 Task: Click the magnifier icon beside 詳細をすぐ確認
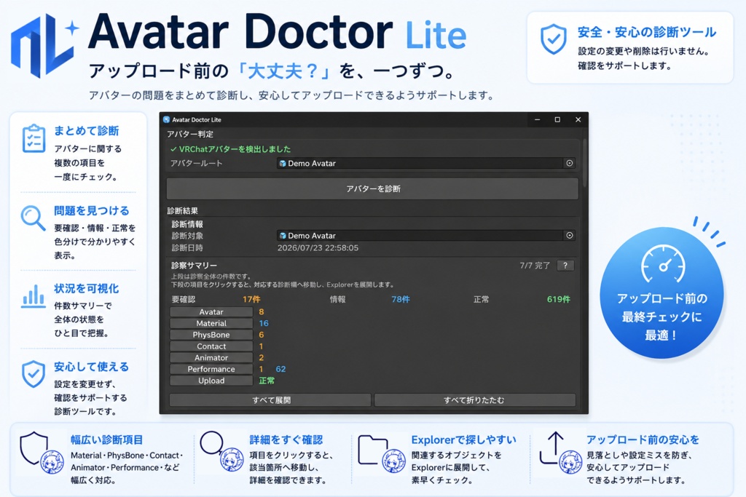click(212, 445)
